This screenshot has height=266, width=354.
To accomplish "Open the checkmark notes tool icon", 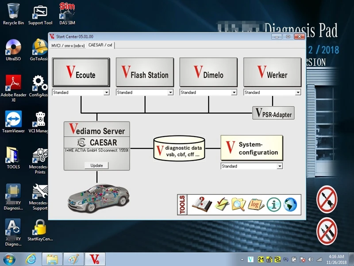I will pos(222,204).
